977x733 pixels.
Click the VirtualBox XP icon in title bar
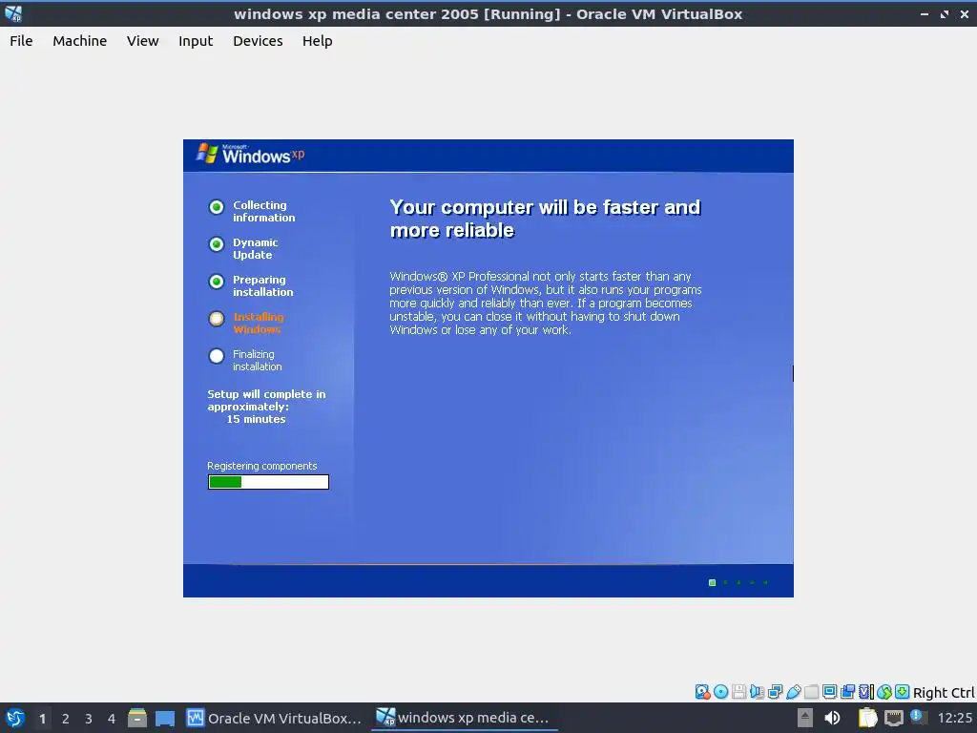(x=13, y=13)
